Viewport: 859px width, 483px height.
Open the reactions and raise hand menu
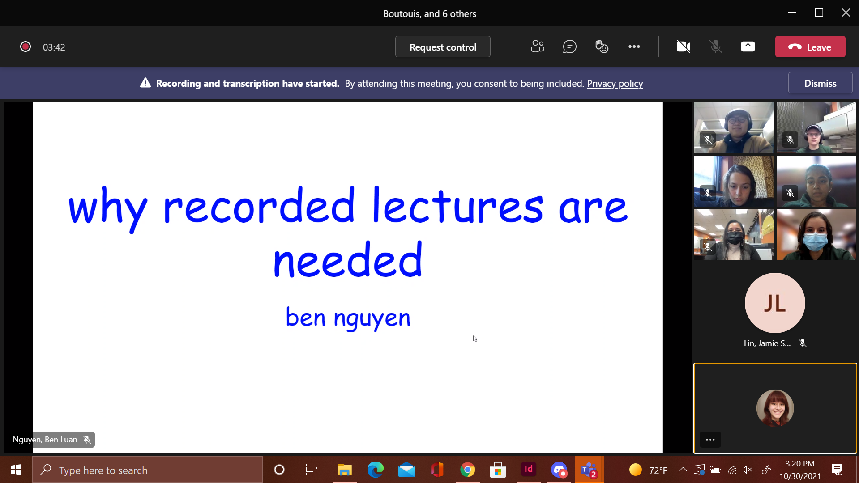[x=602, y=47]
